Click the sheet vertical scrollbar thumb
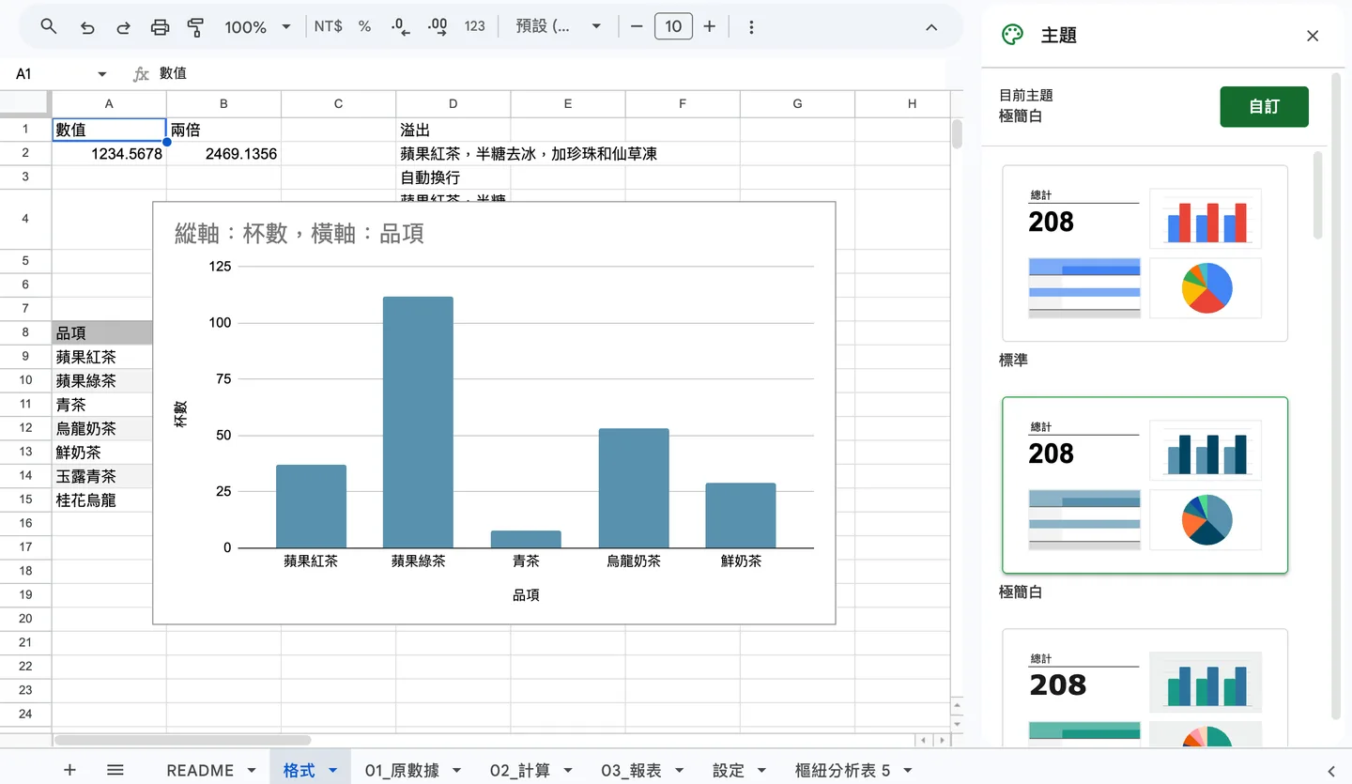The height and width of the screenshot is (784, 1352). click(957, 134)
